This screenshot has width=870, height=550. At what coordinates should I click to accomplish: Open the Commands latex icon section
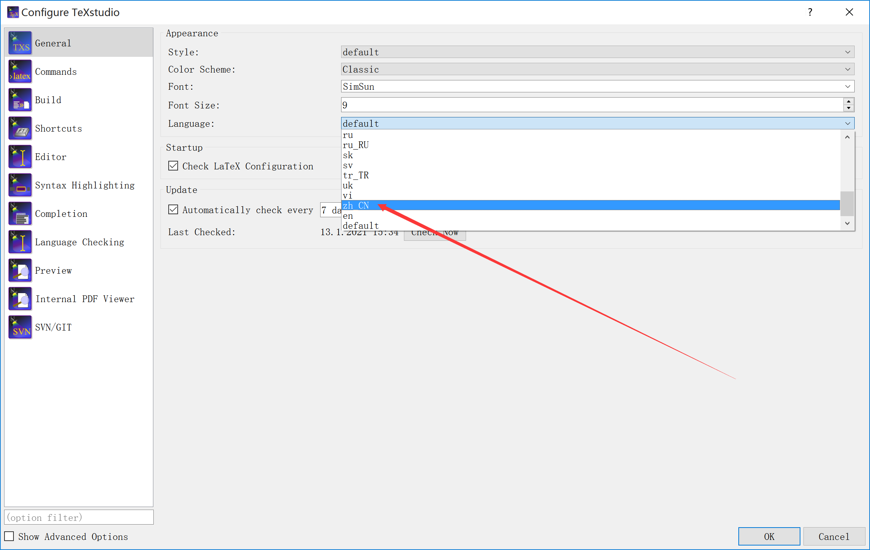(20, 72)
